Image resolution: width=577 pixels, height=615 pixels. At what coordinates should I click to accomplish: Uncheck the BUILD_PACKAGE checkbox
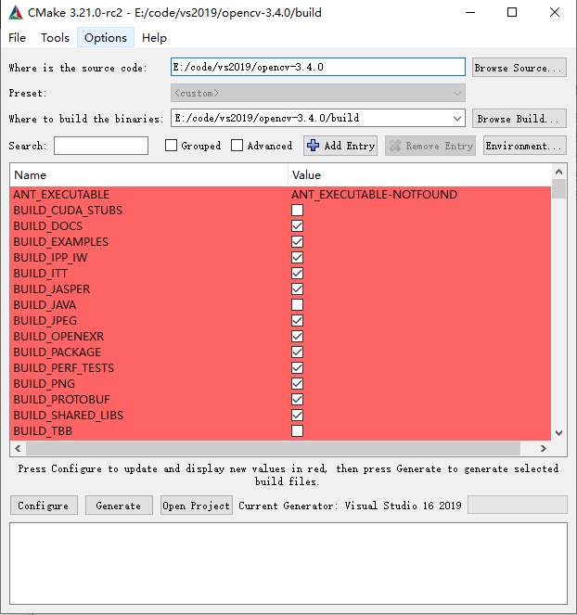(298, 352)
